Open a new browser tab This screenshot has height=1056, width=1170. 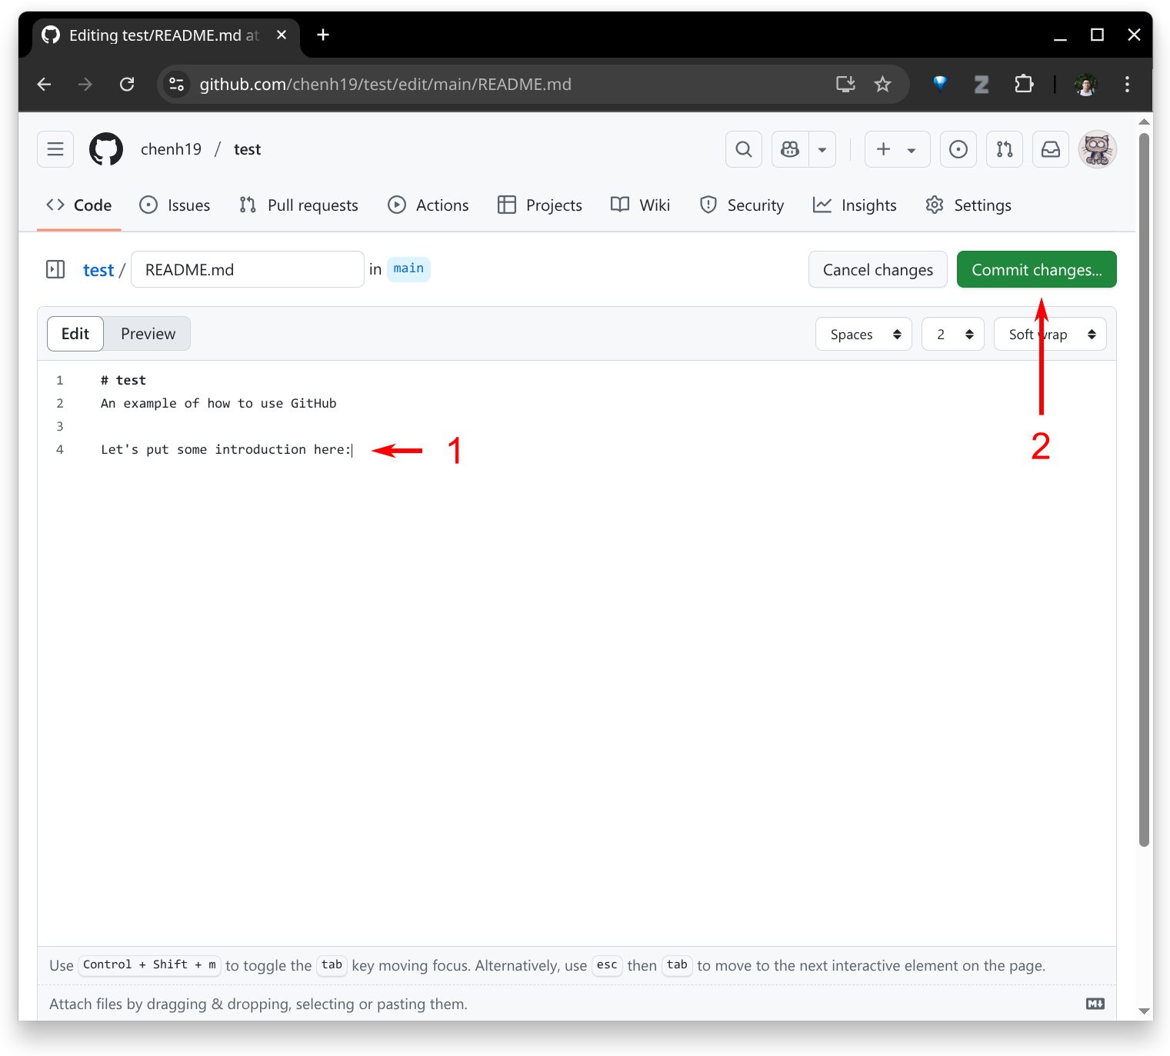point(323,35)
